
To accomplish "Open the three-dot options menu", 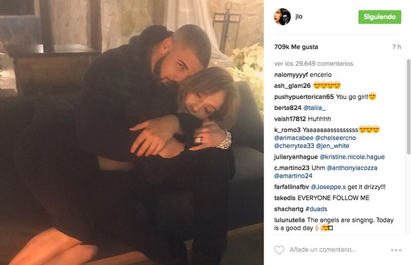I will [x=396, y=250].
